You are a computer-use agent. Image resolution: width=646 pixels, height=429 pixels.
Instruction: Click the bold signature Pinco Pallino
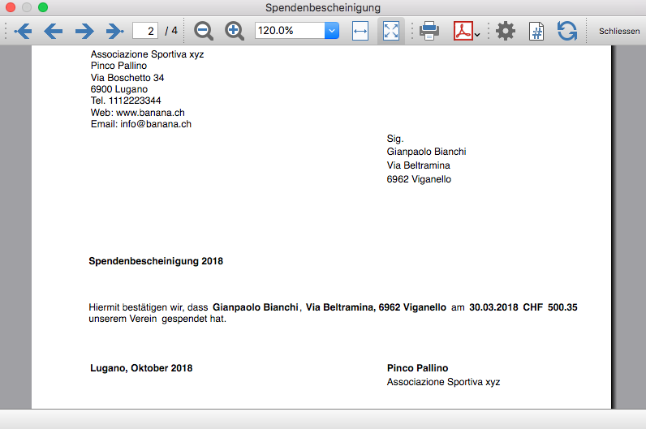(x=417, y=368)
